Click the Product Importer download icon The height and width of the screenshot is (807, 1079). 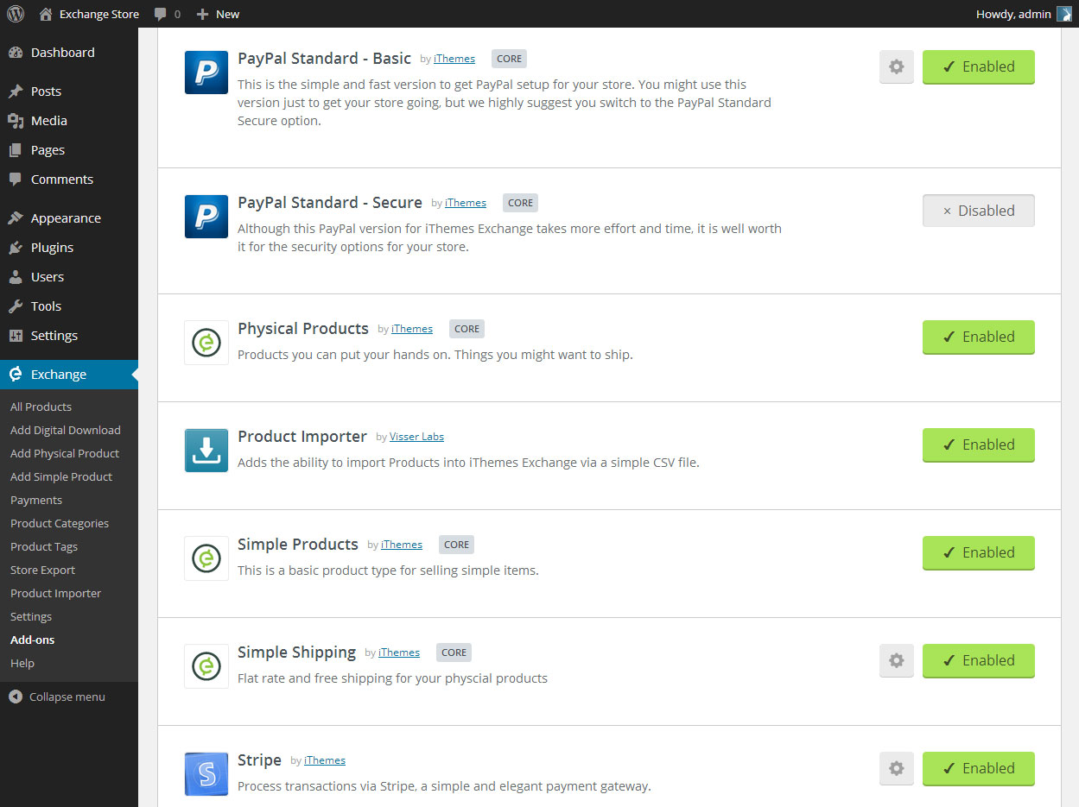tap(206, 450)
